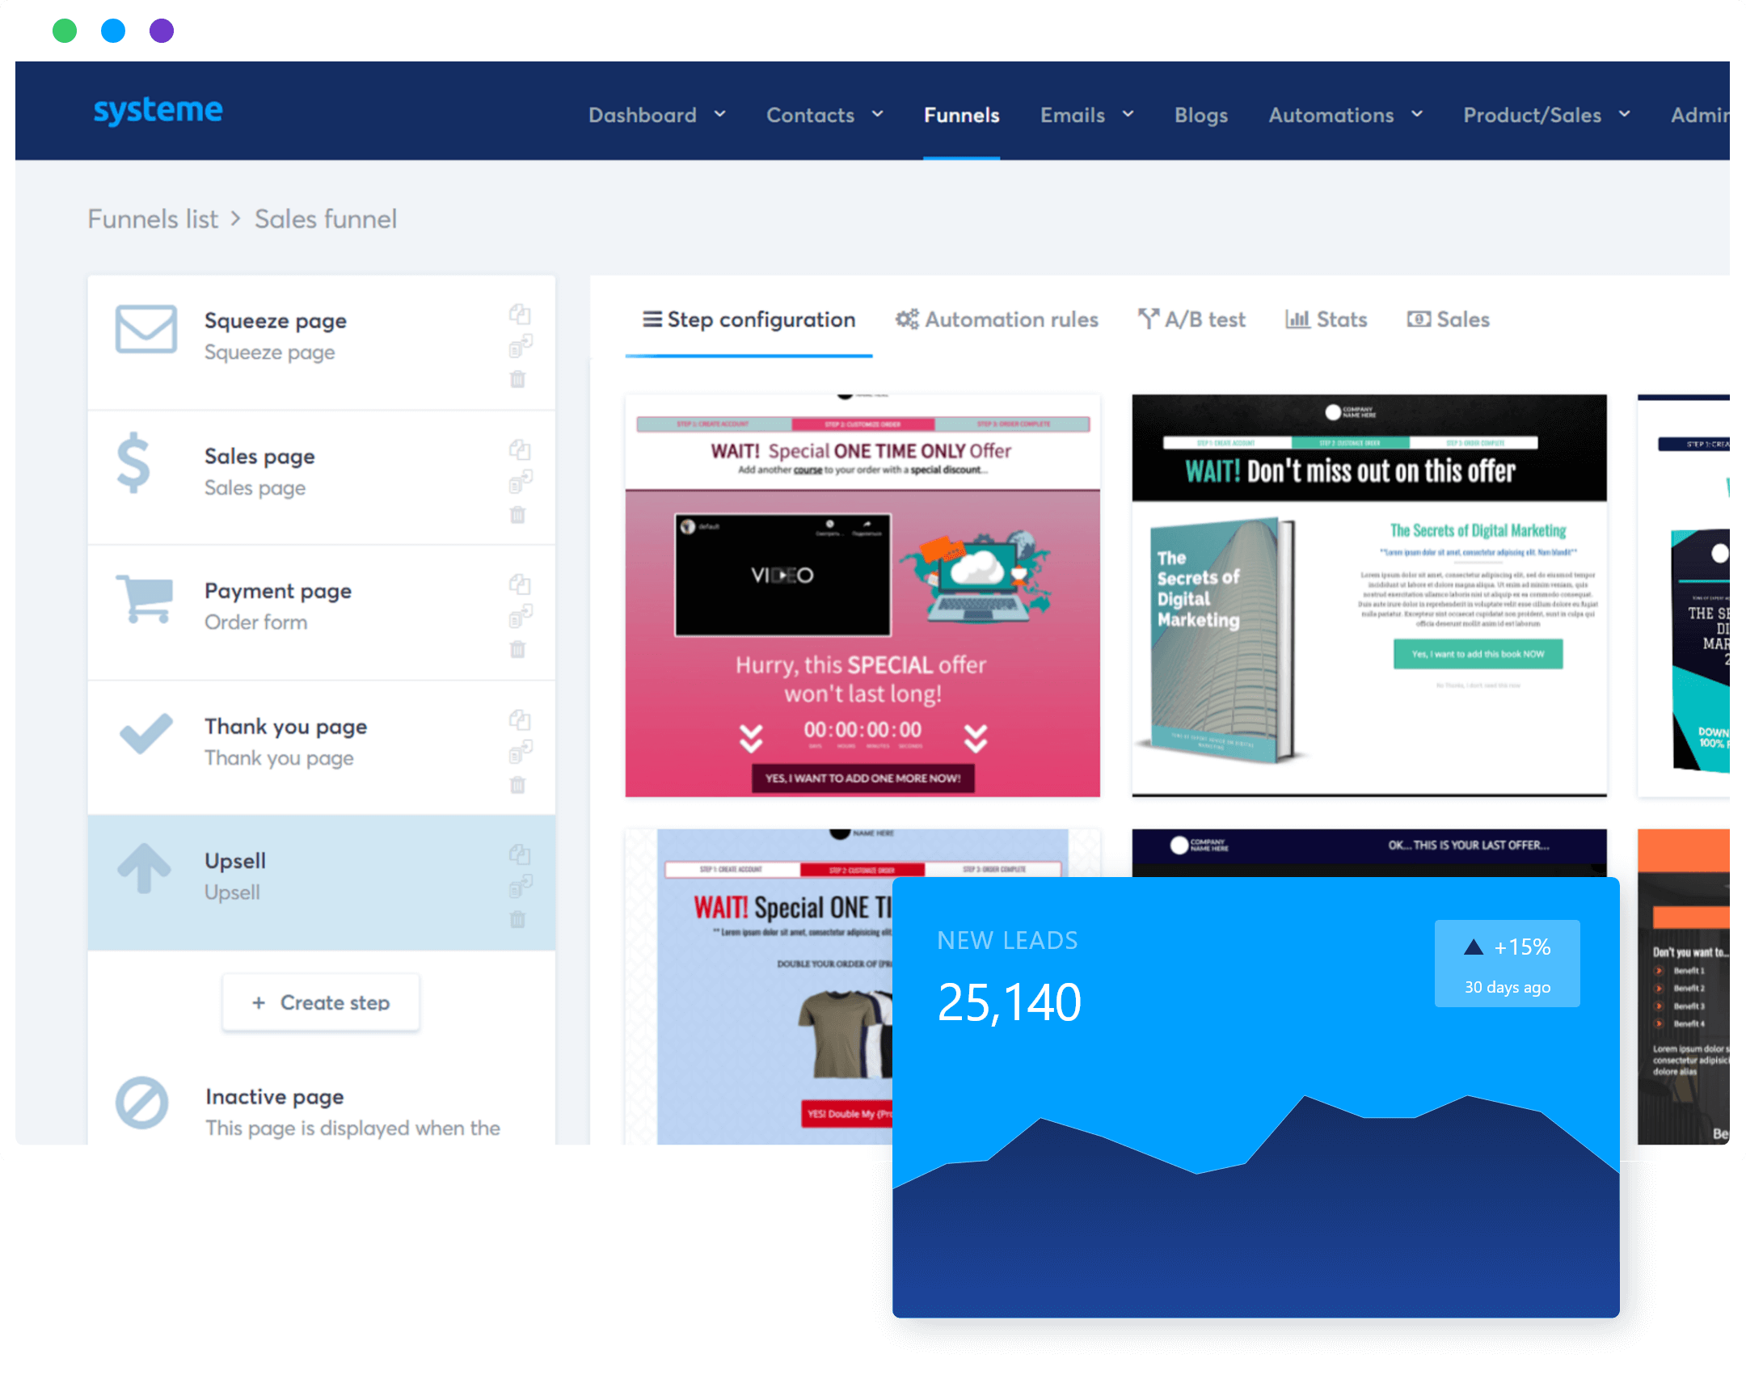1746x1375 pixels.
Task: Click the Sales page duplicate icon
Action: click(x=520, y=449)
